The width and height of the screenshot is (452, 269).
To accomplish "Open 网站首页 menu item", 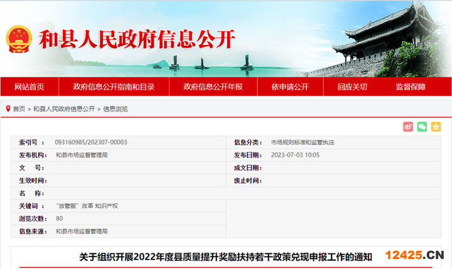I will tap(30, 87).
